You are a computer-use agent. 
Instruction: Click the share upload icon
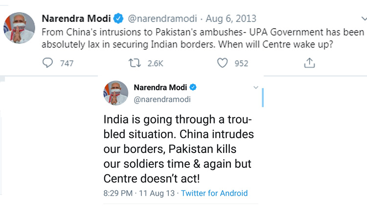(309, 63)
